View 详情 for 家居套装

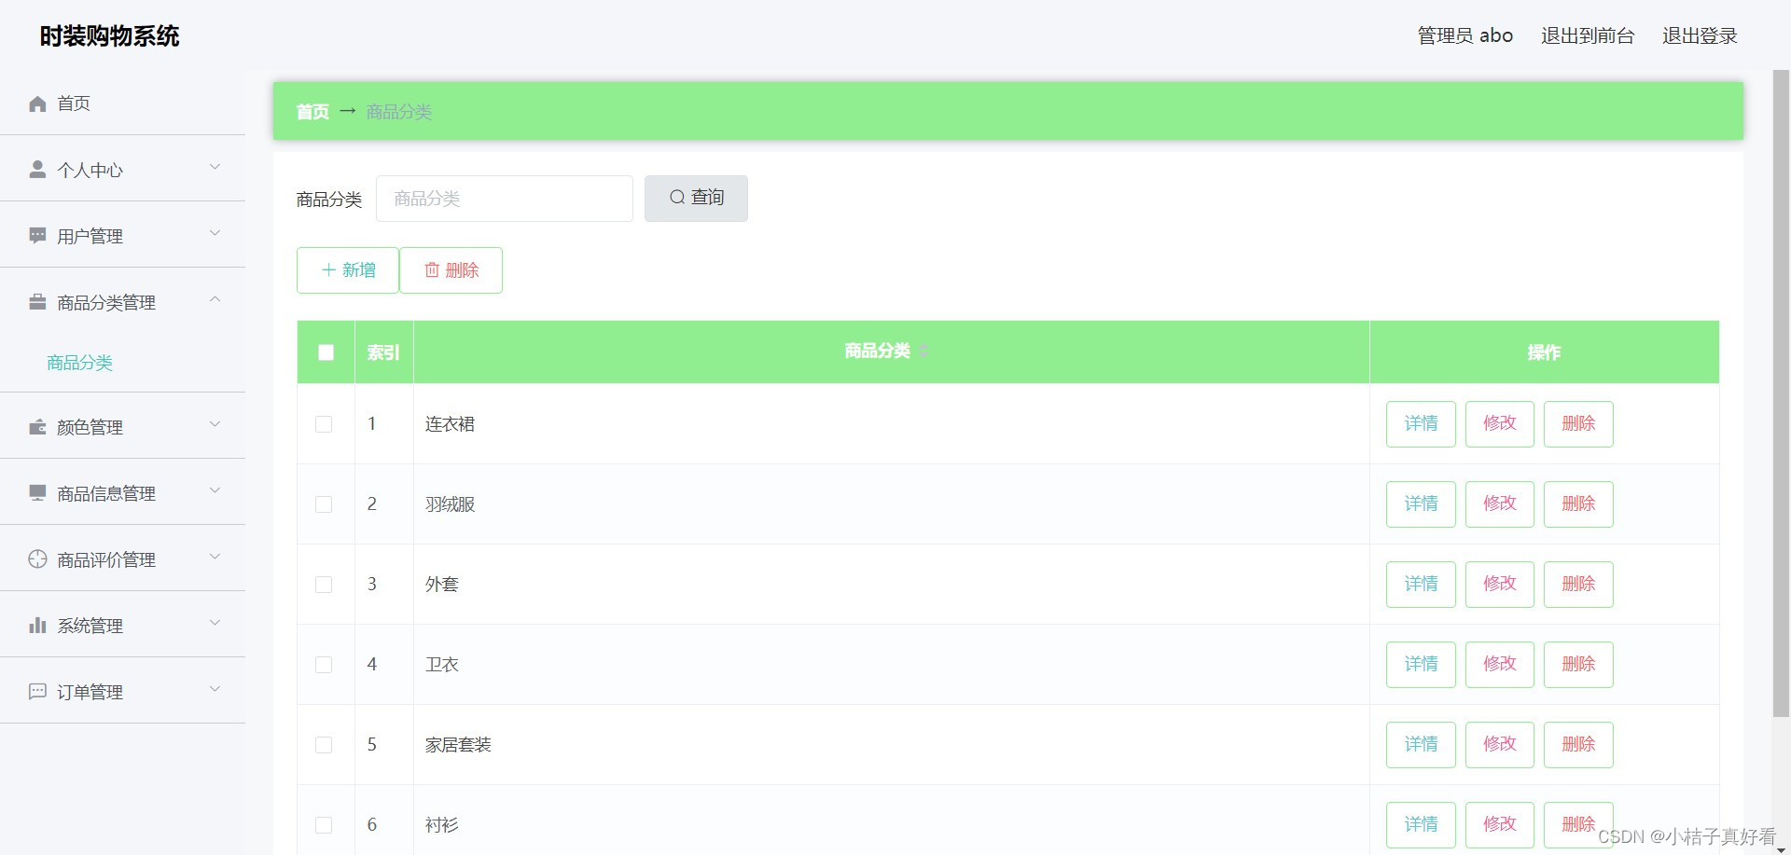pyautogui.click(x=1421, y=745)
